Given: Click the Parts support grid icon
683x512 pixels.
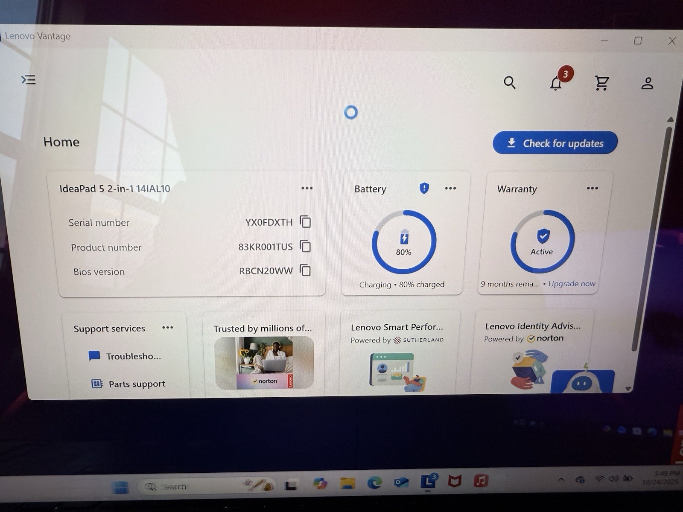Looking at the screenshot, I should click(97, 384).
